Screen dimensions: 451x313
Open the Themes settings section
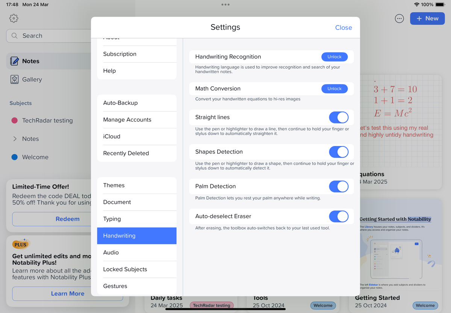(114, 185)
